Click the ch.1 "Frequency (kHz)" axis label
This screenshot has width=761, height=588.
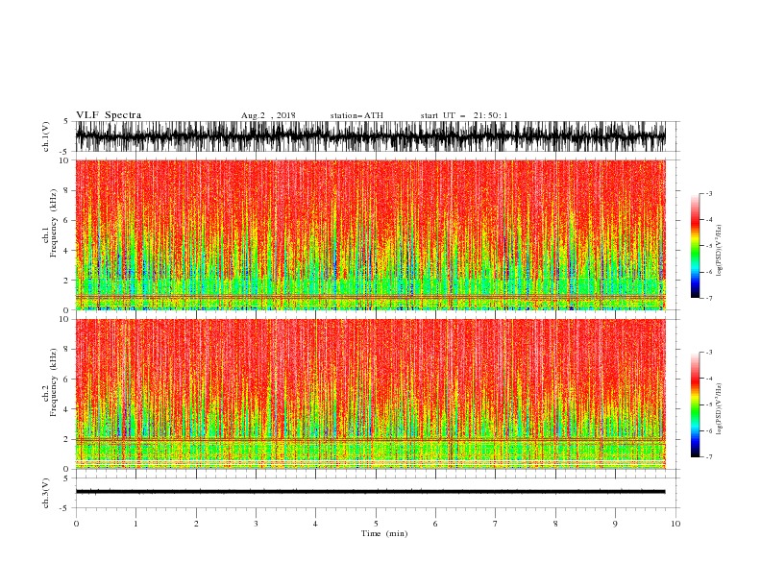tap(53, 223)
